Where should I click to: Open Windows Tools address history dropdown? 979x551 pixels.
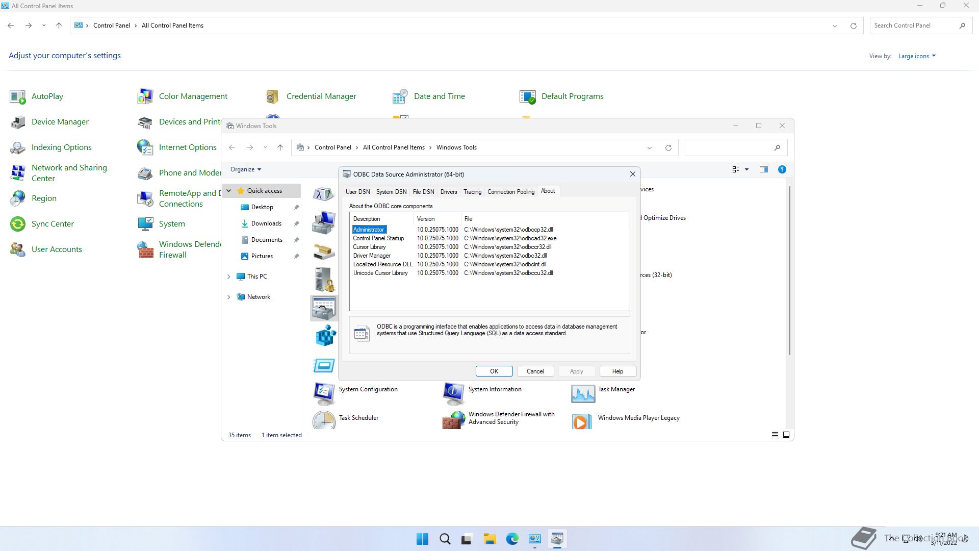pyautogui.click(x=649, y=148)
